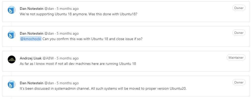
Task: Click the Owner badge on the "not supporting Ubuntu 18" comment
Action: click(239, 8)
